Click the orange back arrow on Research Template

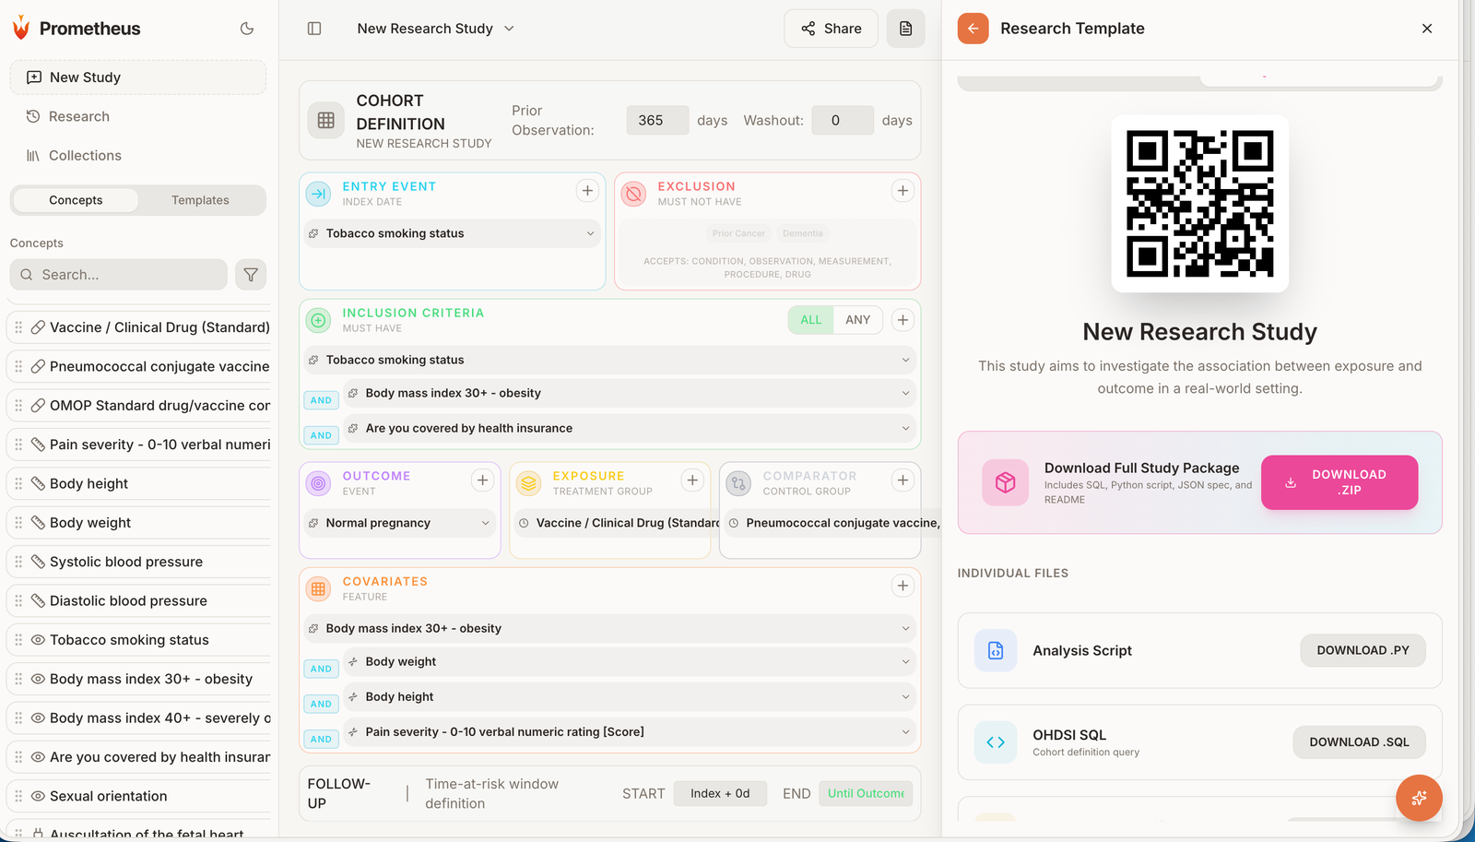[973, 29]
